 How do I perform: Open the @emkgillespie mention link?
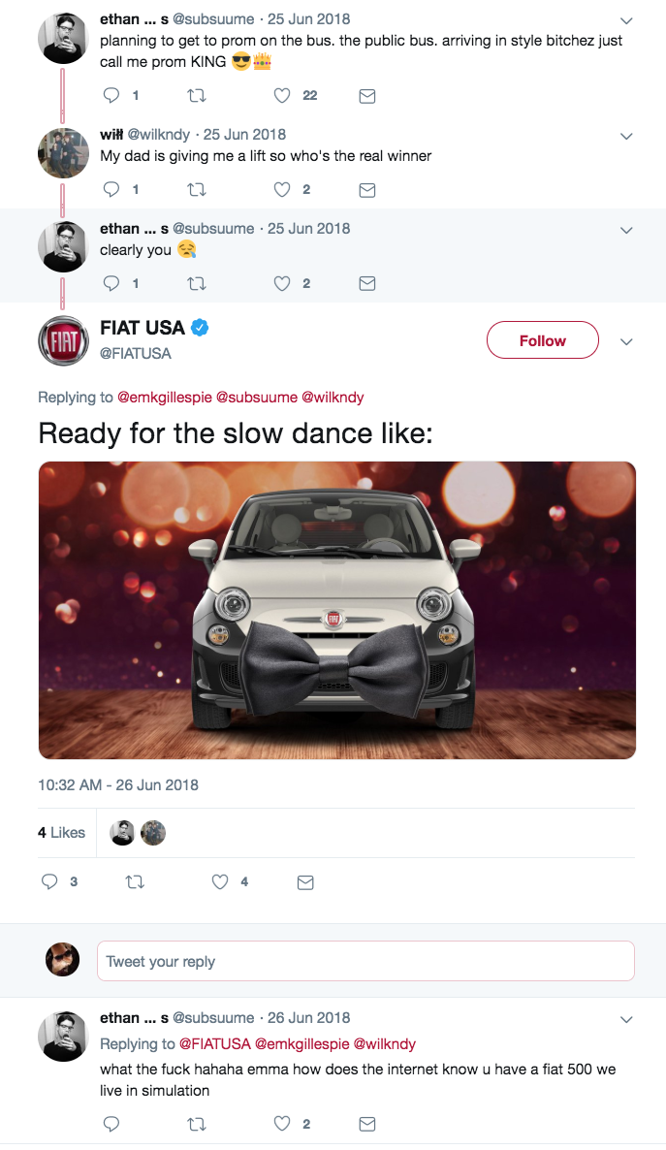click(x=164, y=398)
